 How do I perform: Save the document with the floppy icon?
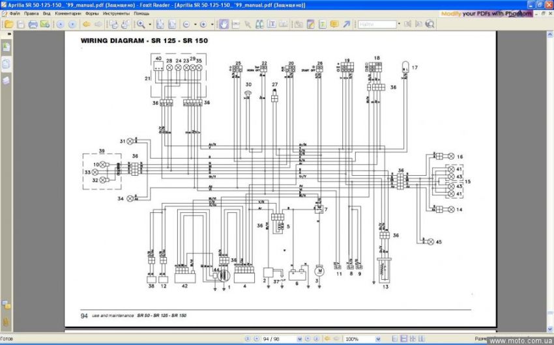(21, 24)
